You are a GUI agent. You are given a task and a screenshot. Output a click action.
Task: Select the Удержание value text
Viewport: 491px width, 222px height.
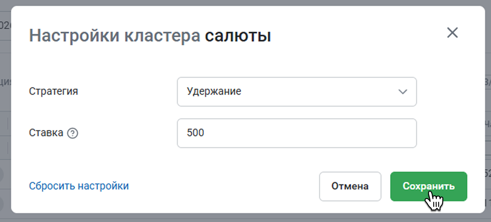(214, 91)
